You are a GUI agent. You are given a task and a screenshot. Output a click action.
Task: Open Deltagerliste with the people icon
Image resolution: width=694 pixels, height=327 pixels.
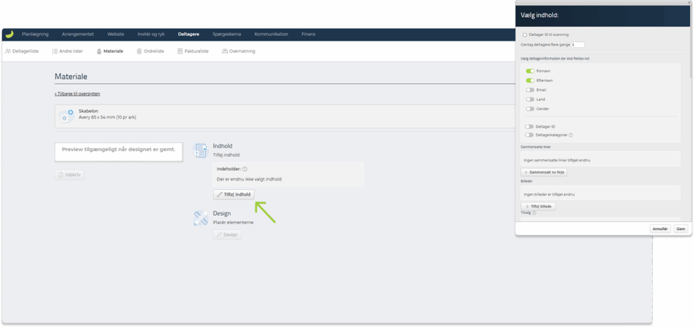click(x=22, y=51)
